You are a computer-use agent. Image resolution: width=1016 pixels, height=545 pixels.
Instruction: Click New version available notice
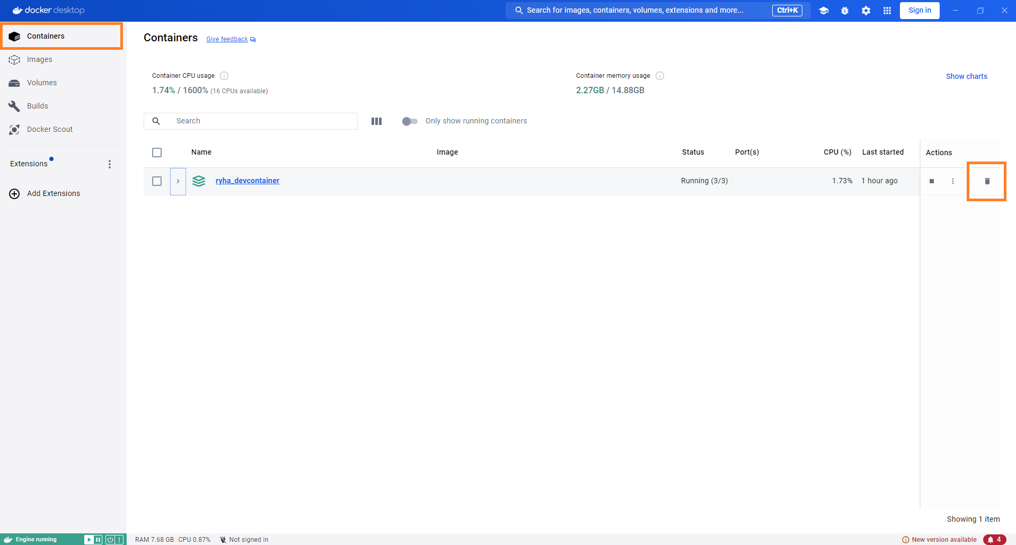pyautogui.click(x=939, y=540)
